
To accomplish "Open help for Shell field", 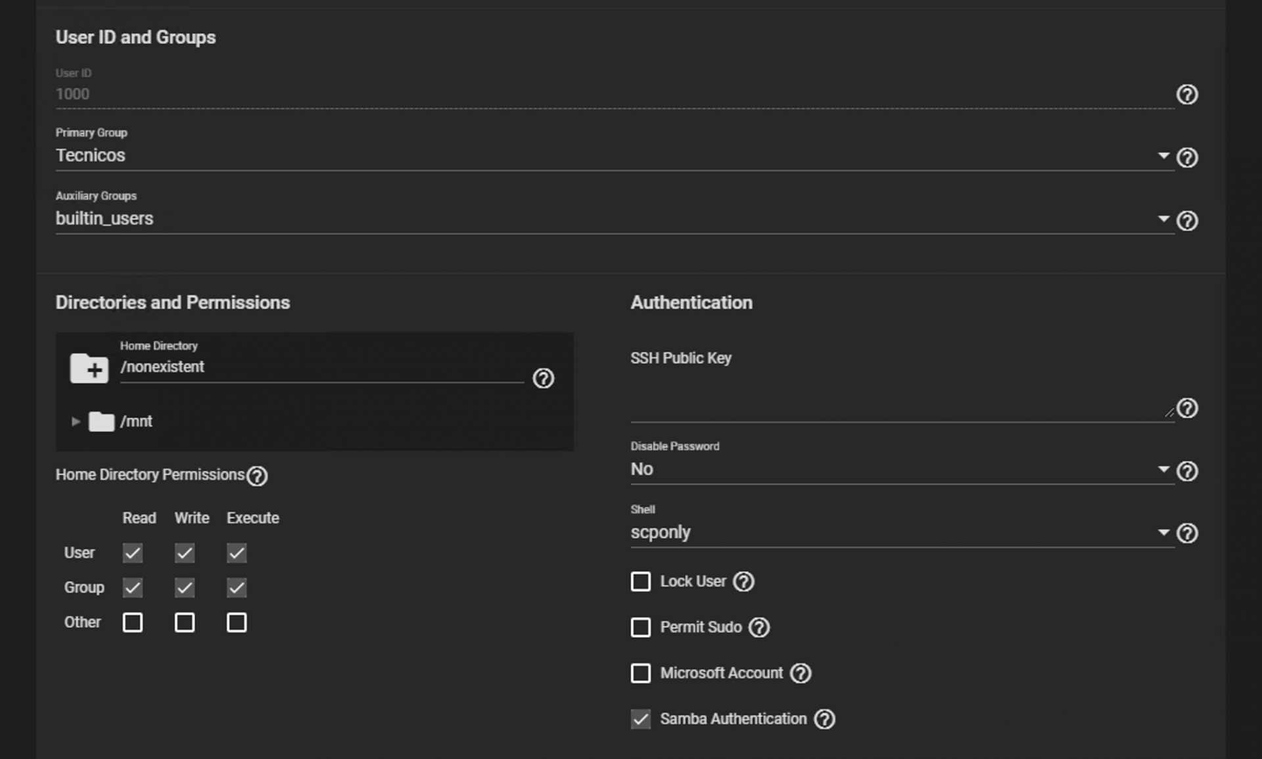I will pyautogui.click(x=1187, y=533).
